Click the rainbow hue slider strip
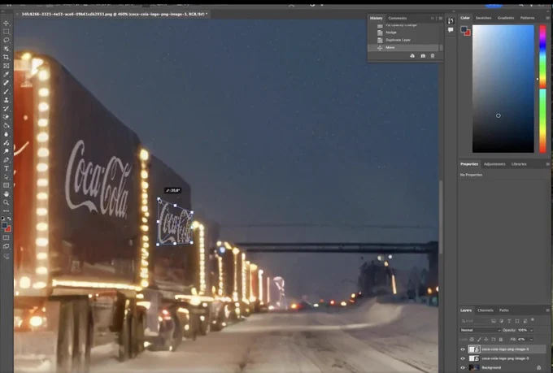This screenshot has width=553, height=373. 542,89
